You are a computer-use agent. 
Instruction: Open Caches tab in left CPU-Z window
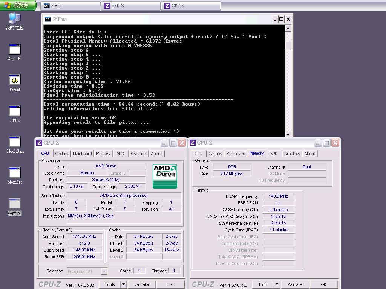tap(61, 154)
